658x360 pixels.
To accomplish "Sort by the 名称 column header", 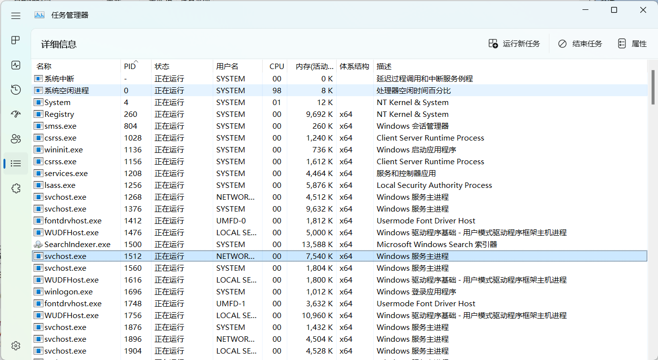I will [x=77, y=66].
